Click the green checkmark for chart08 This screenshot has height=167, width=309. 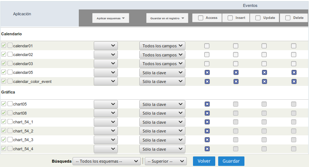click(4, 113)
